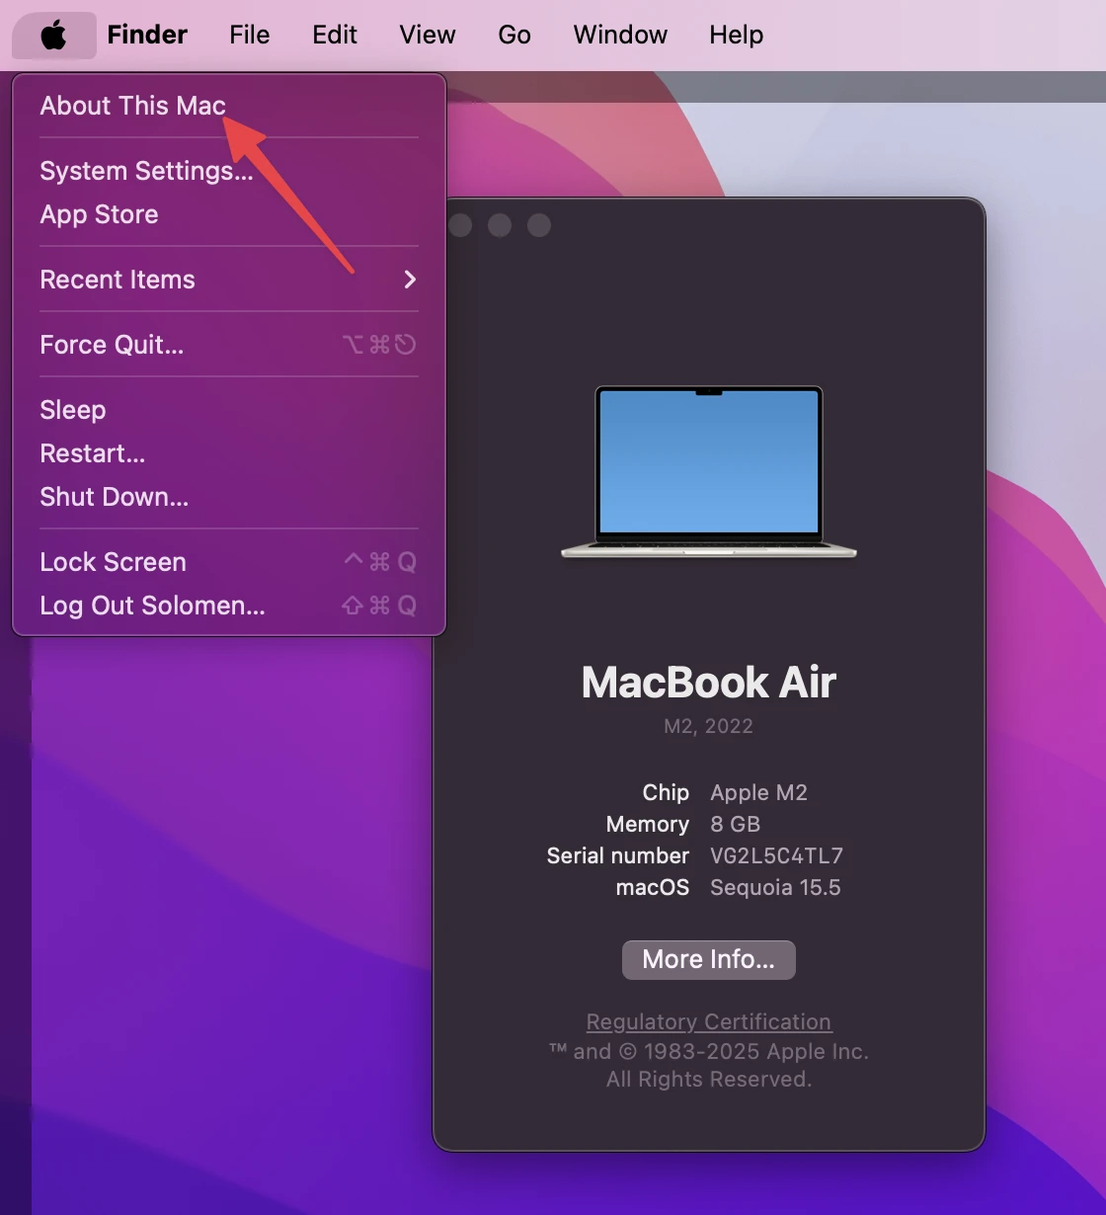Click the 'M2, 2022' model text
Viewport: 1106px width, 1215px height.
pyautogui.click(x=708, y=726)
